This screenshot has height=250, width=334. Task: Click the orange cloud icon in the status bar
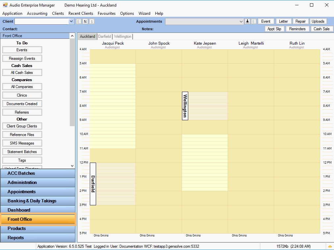330,246
